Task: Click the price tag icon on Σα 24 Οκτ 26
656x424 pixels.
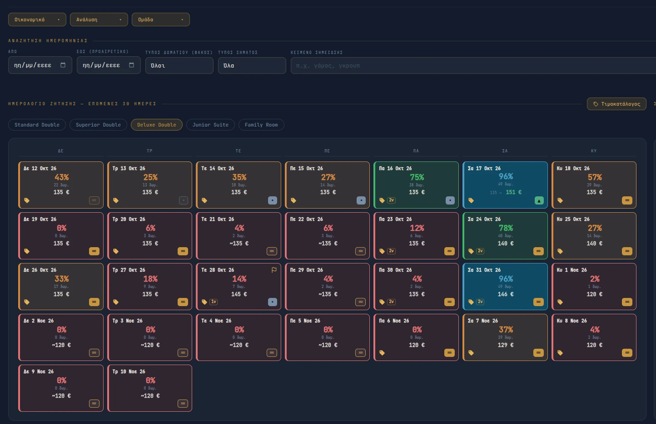Action: 471,251
